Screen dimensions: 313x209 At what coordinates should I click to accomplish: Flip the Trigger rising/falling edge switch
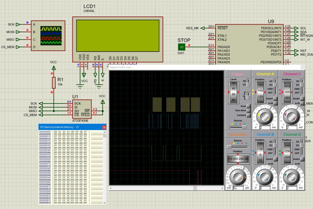(248, 96)
